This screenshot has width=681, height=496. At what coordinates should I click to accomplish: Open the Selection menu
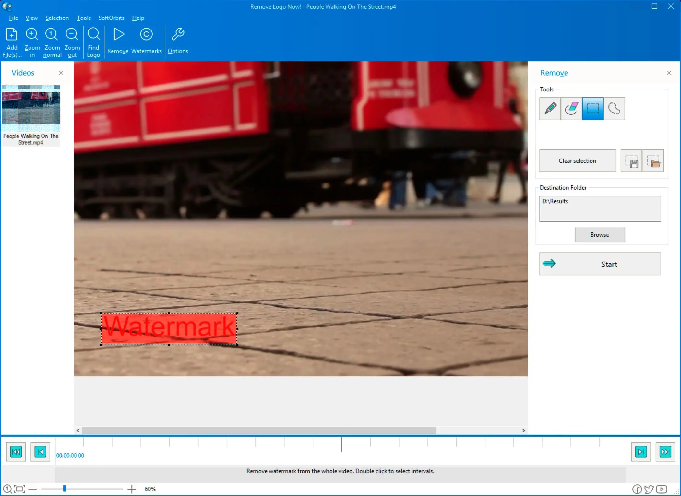click(x=56, y=18)
